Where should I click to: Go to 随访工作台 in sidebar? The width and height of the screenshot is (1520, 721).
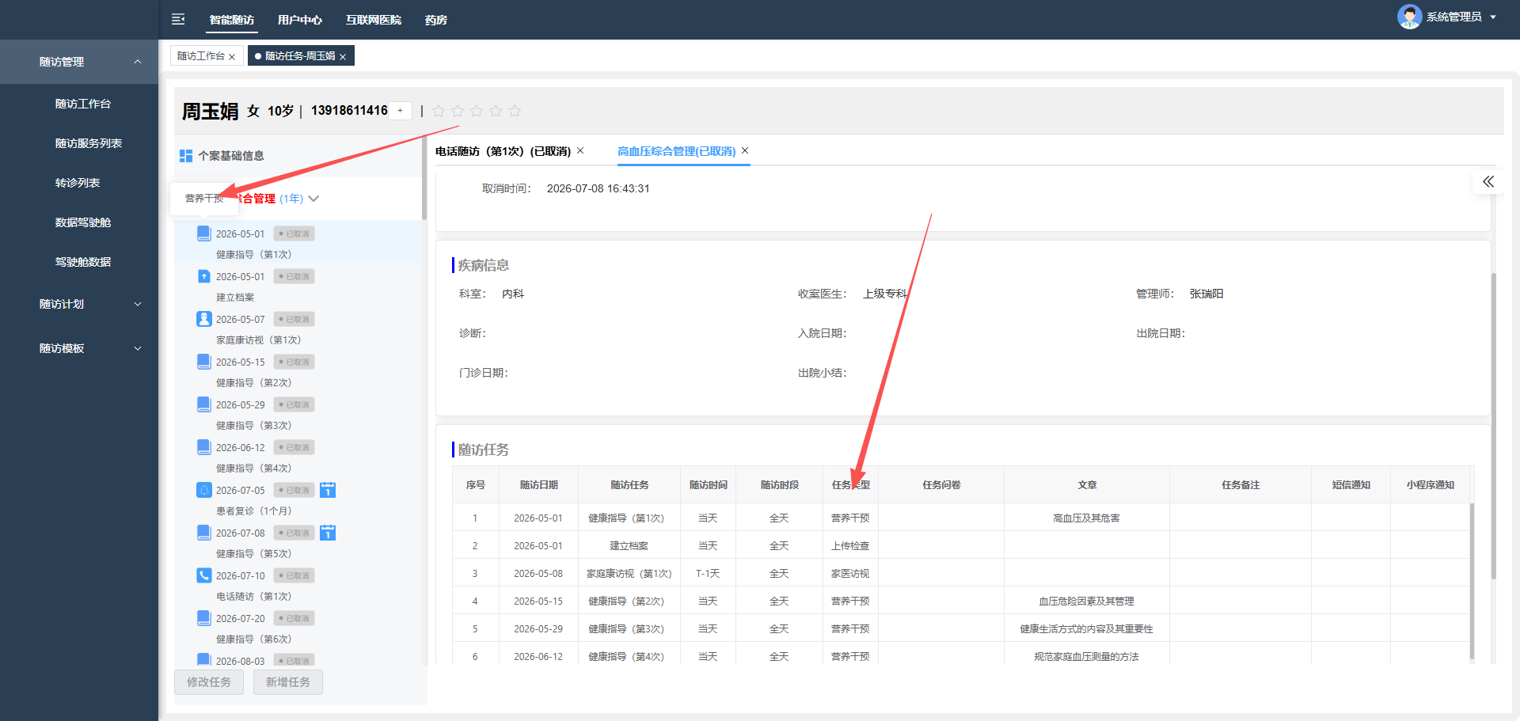pyautogui.click(x=83, y=104)
